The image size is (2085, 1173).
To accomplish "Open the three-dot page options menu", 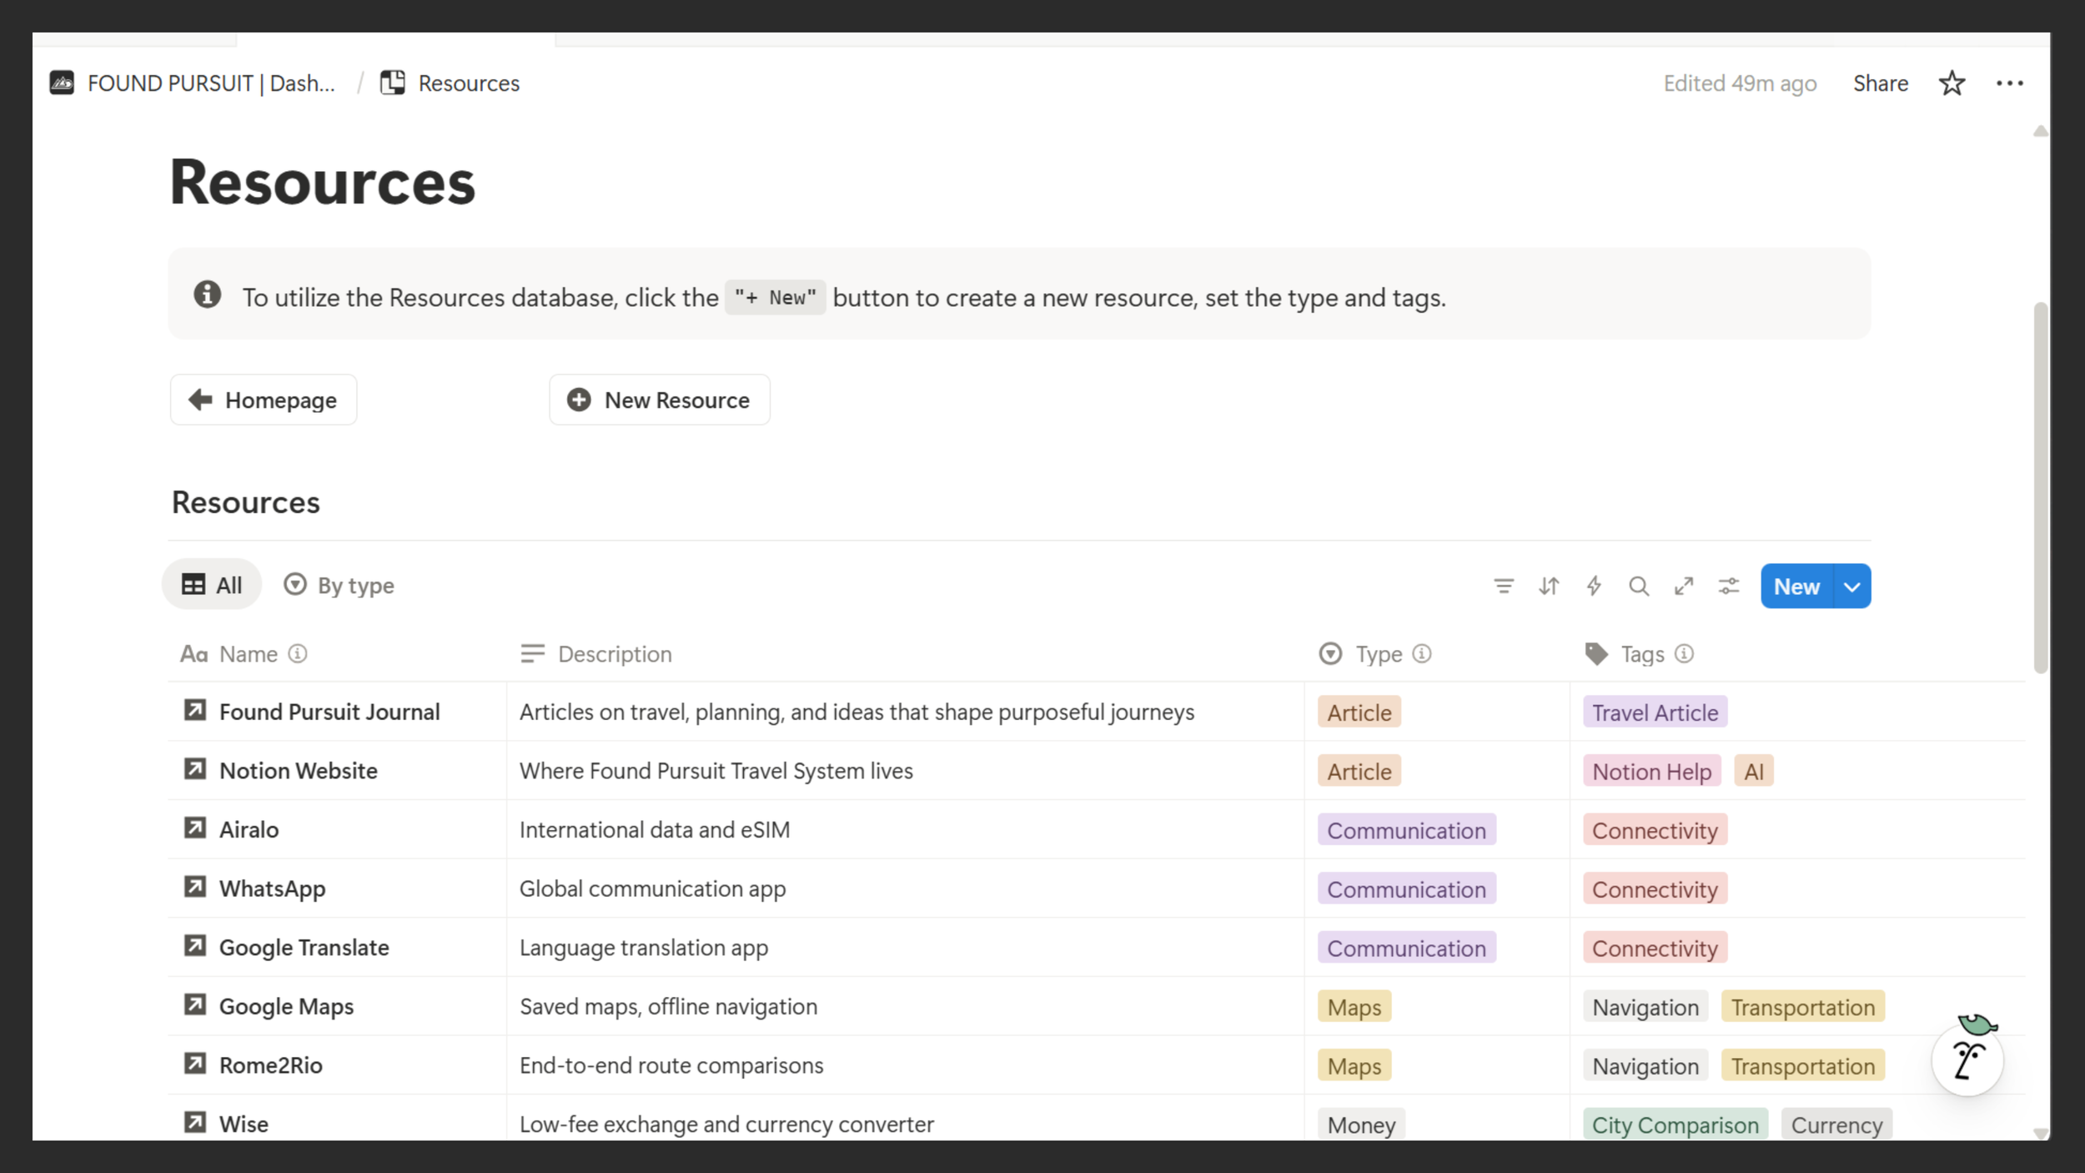I will click(2009, 83).
